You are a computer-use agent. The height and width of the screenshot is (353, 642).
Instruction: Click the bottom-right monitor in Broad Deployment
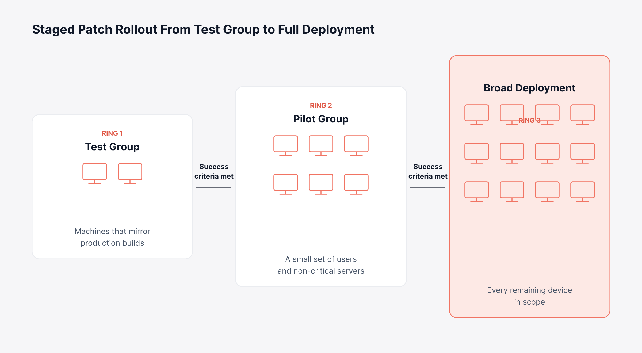(x=583, y=192)
